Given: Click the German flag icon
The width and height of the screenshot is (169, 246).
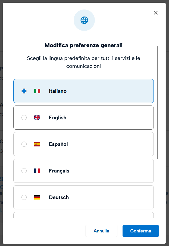Looking at the screenshot, I should click(x=37, y=197).
